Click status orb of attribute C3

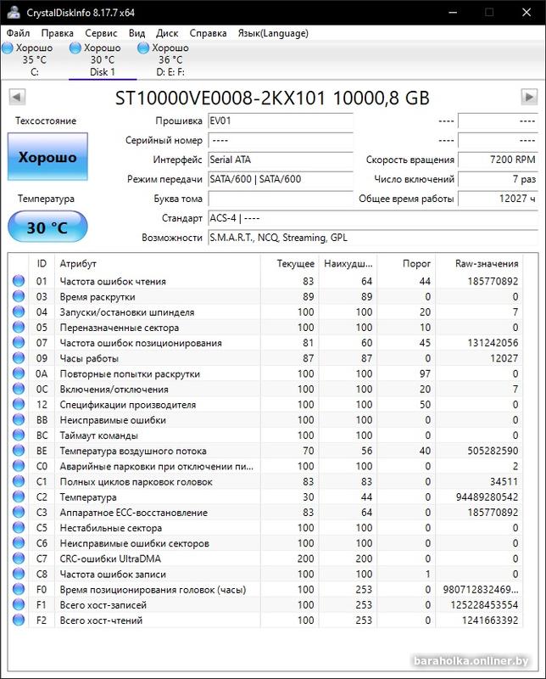pos(19,512)
